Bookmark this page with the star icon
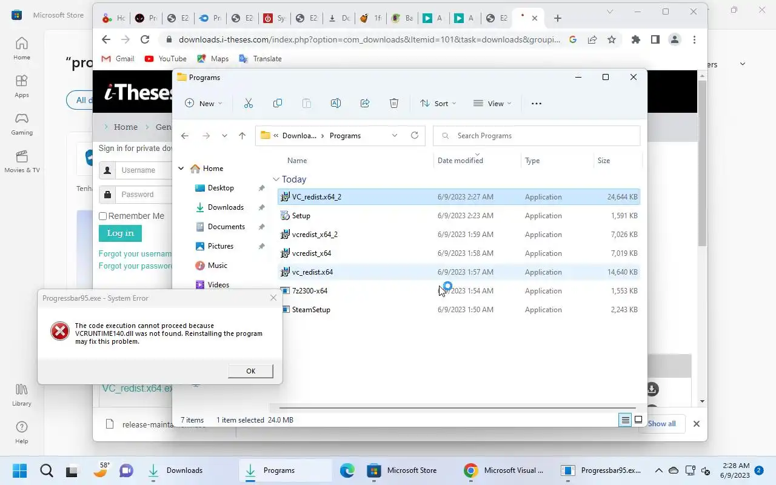This screenshot has height=485, width=776. [x=612, y=39]
